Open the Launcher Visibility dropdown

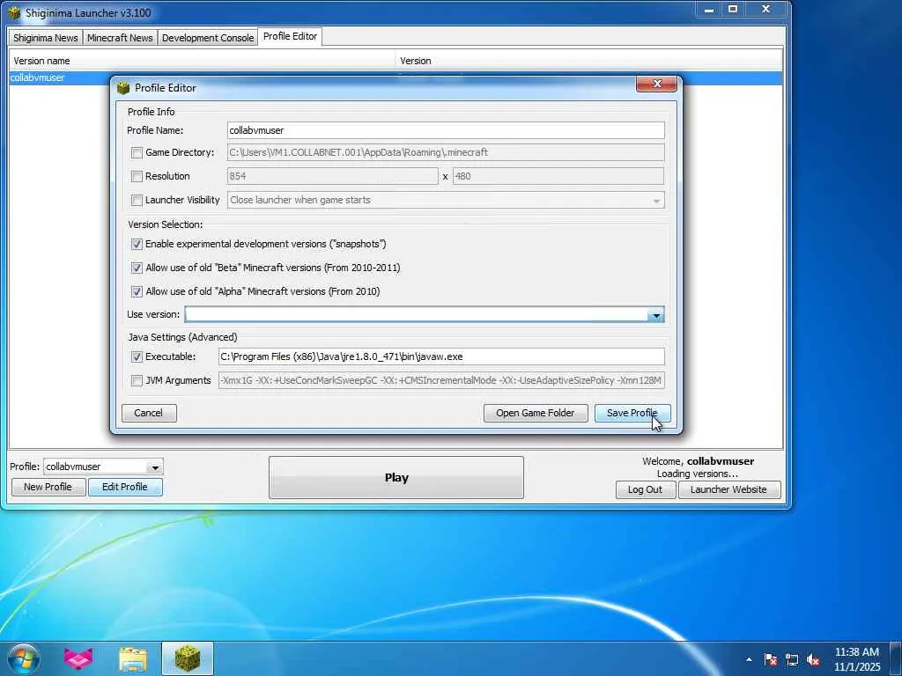click(x=655, y=201)
